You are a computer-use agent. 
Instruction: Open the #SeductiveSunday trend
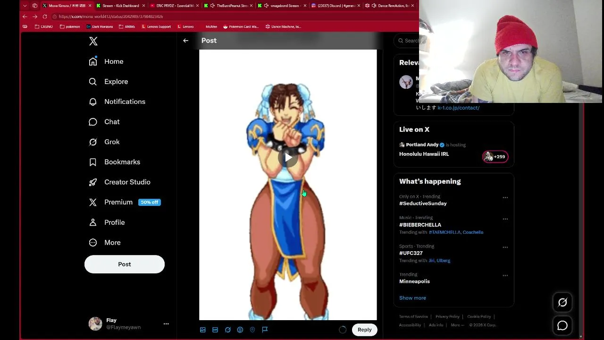coord(423,204)
